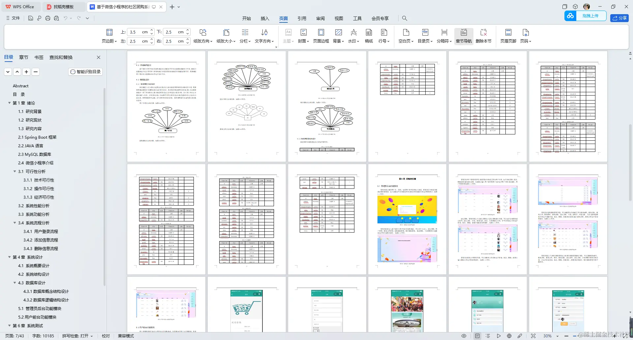
Task: Collapse the 3.1 可行性分析 outline node
Action: 15,172
